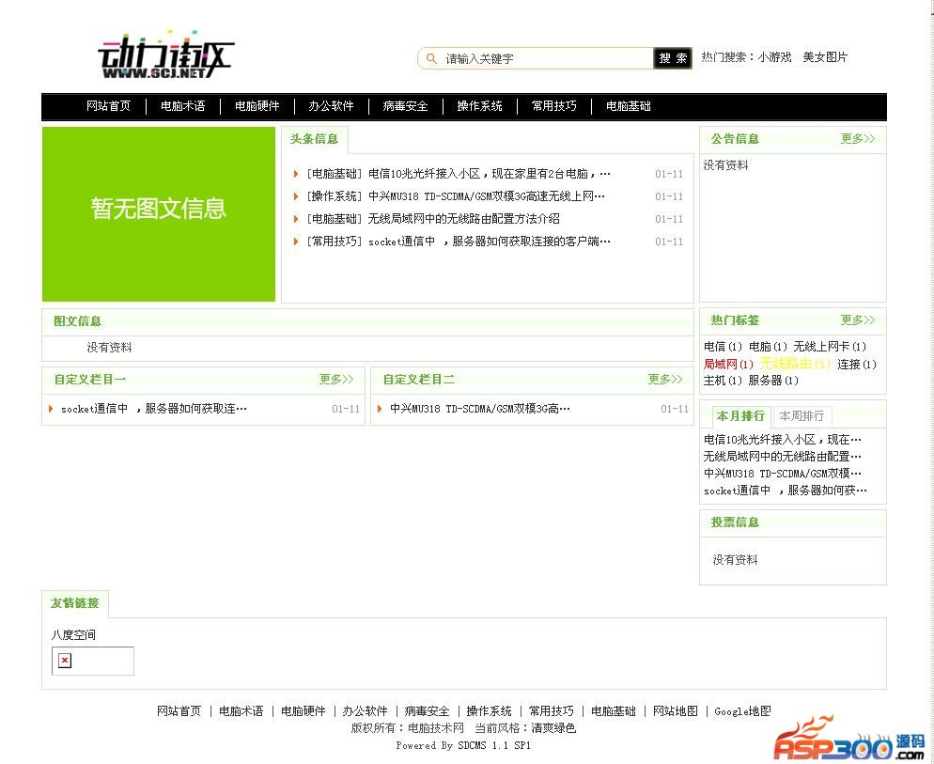934x764 pixels.
Task: Open ranking item 电信10兆光纤接入小区，现在…
Action: 782,440
